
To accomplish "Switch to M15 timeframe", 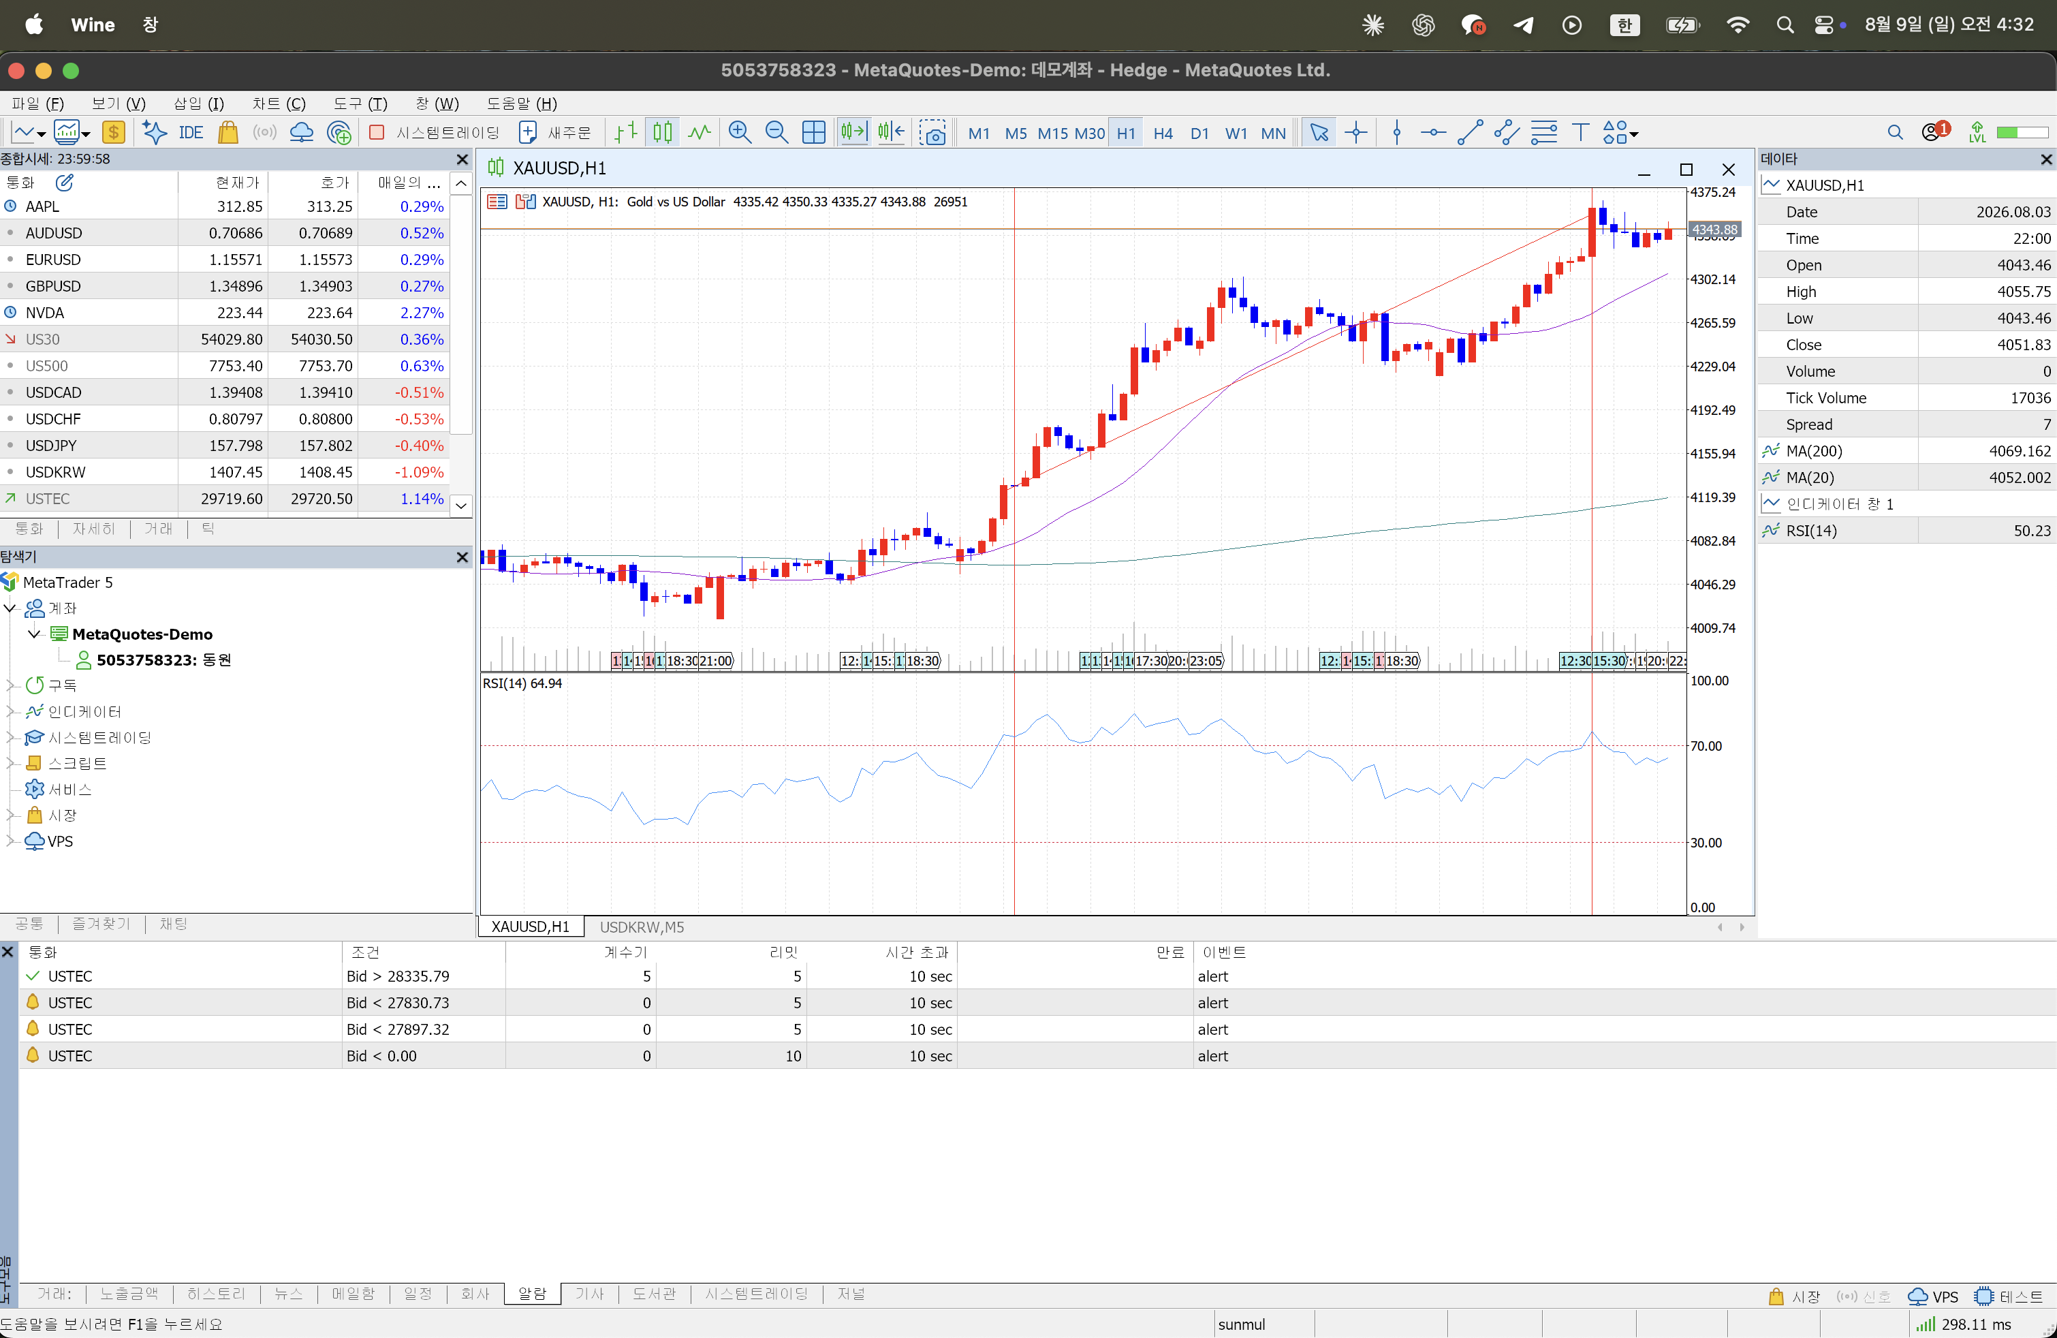I will 1053,133.
